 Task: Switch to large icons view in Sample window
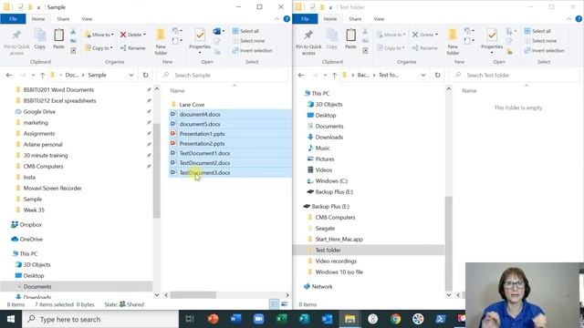point(285,304)
